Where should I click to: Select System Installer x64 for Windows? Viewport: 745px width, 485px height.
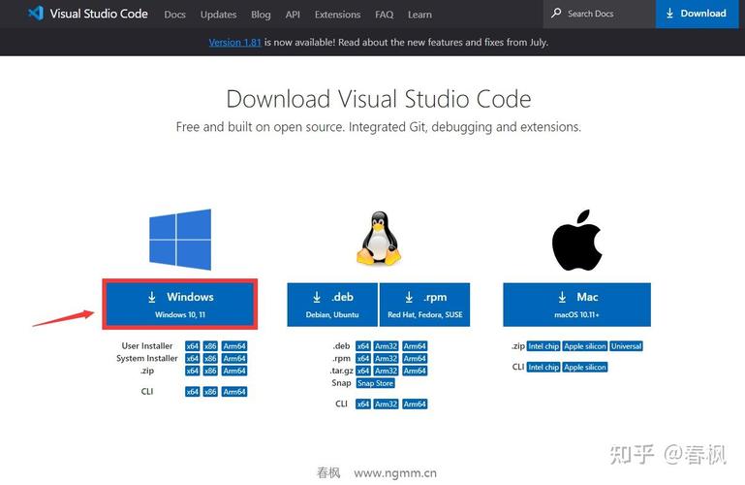[x=193, y=359]
